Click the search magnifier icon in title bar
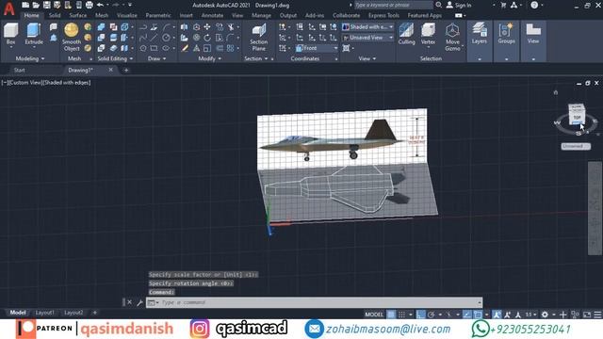The height and width of the screenshot is (339, 603). tap(438, 5)
